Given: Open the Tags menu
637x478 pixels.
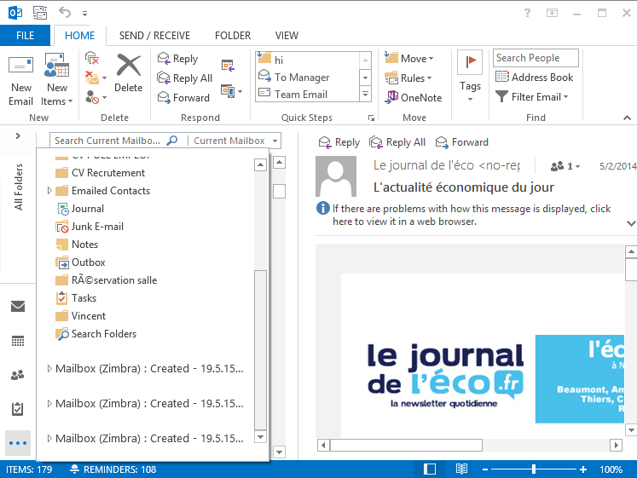Looking at the screenshot, I should pyautogui.click(x=470, y=77).
